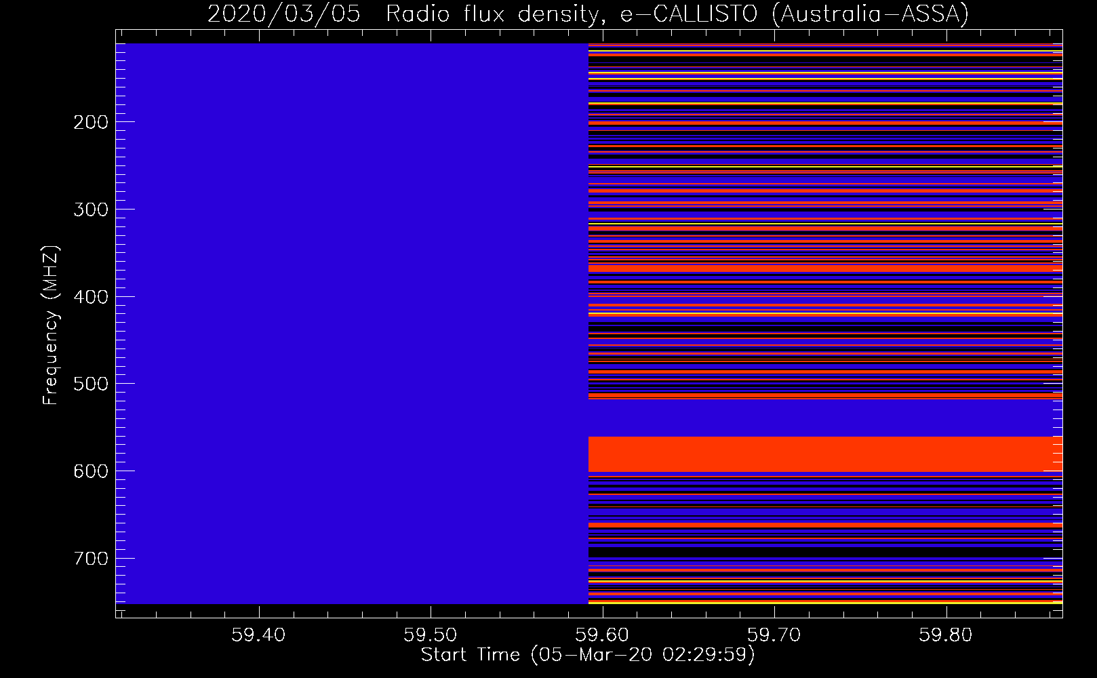This screenshot has width=1097, height=678.
Task: Click the time tick label "59.70"
Action: 774,635
